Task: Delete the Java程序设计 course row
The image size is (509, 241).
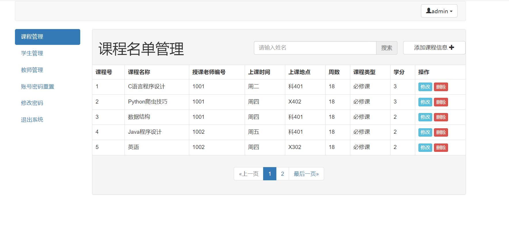Action: click(x=441, y=132)
